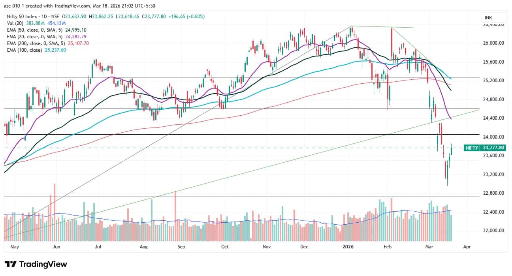This screenshot has height=276, width=512.
Task: Click the 24,800.00 price axis label
Action: (493, 100)
